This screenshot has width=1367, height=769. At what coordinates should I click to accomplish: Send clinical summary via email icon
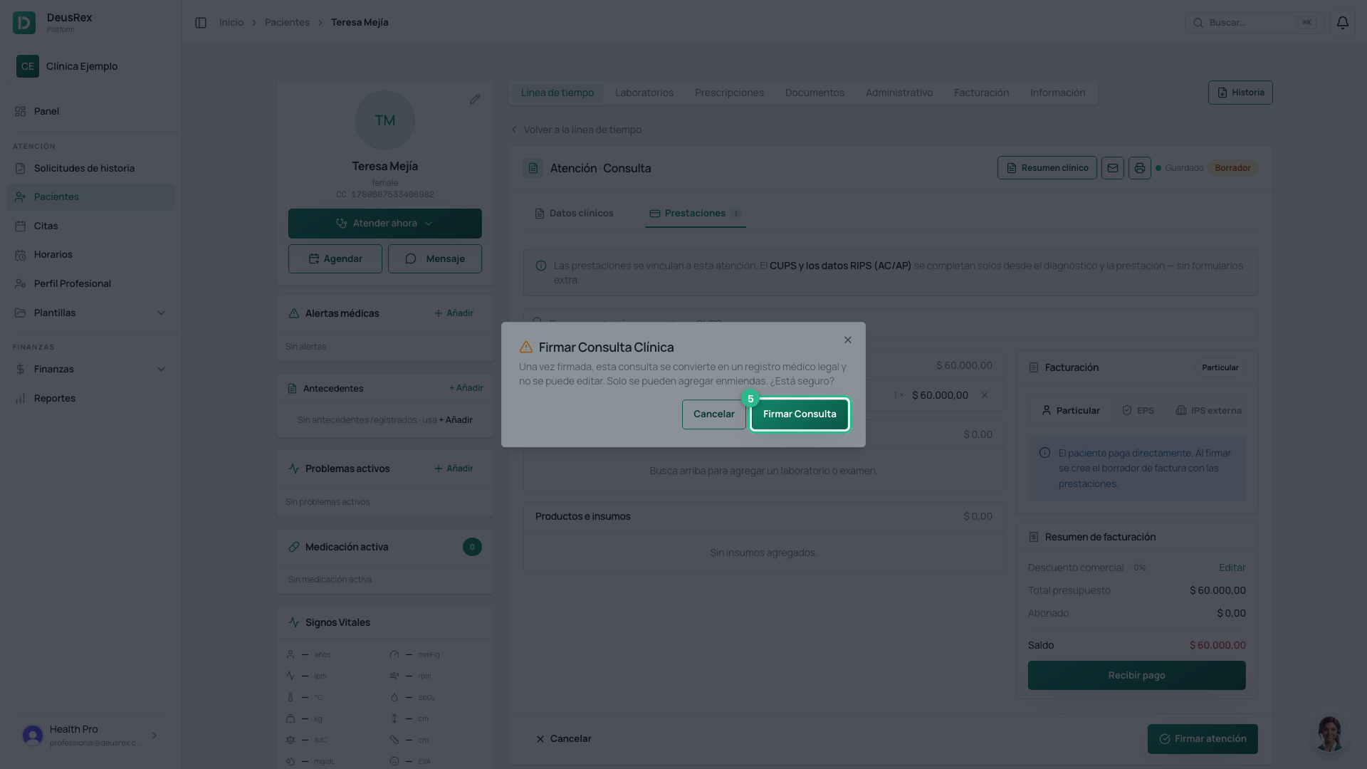(1112, 168)
